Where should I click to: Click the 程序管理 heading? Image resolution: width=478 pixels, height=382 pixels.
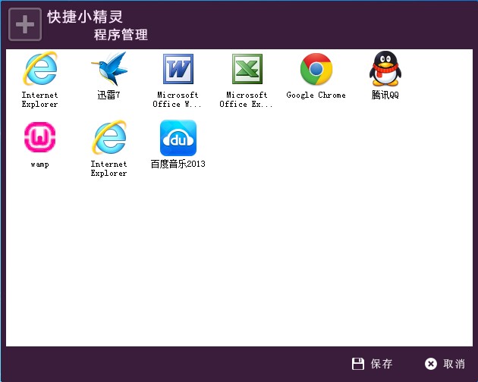click(121, 35)
